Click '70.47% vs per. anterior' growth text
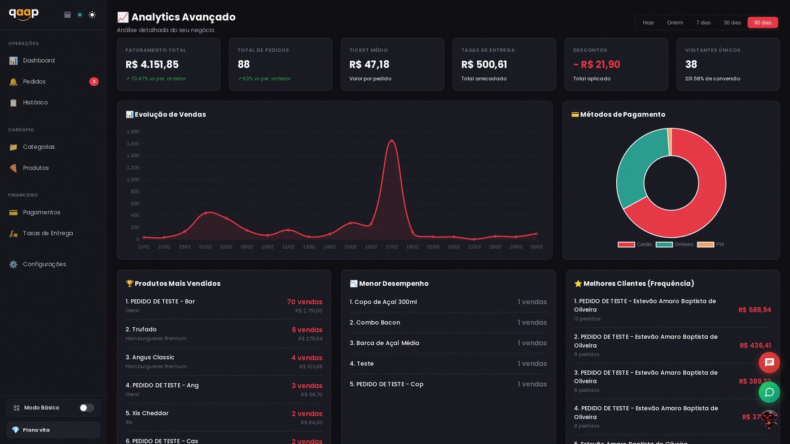790x444 pixels. (156, 79)
